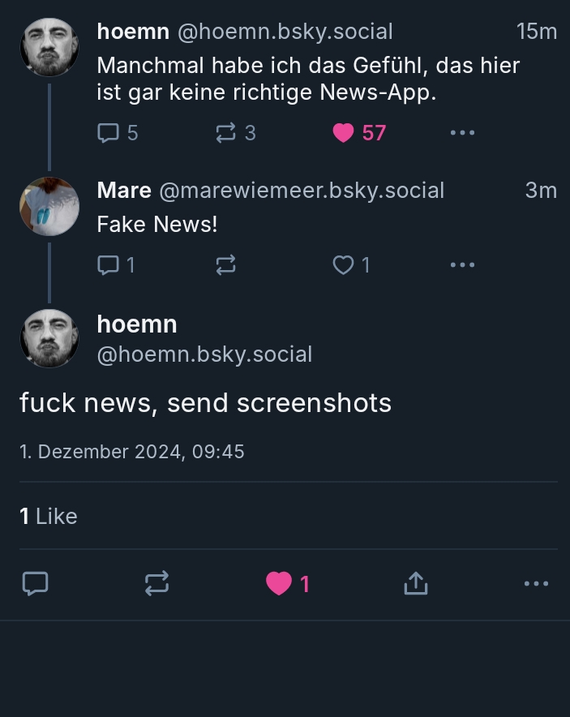
Task: View who liked via '1 Like'
Action: (49, 516)
